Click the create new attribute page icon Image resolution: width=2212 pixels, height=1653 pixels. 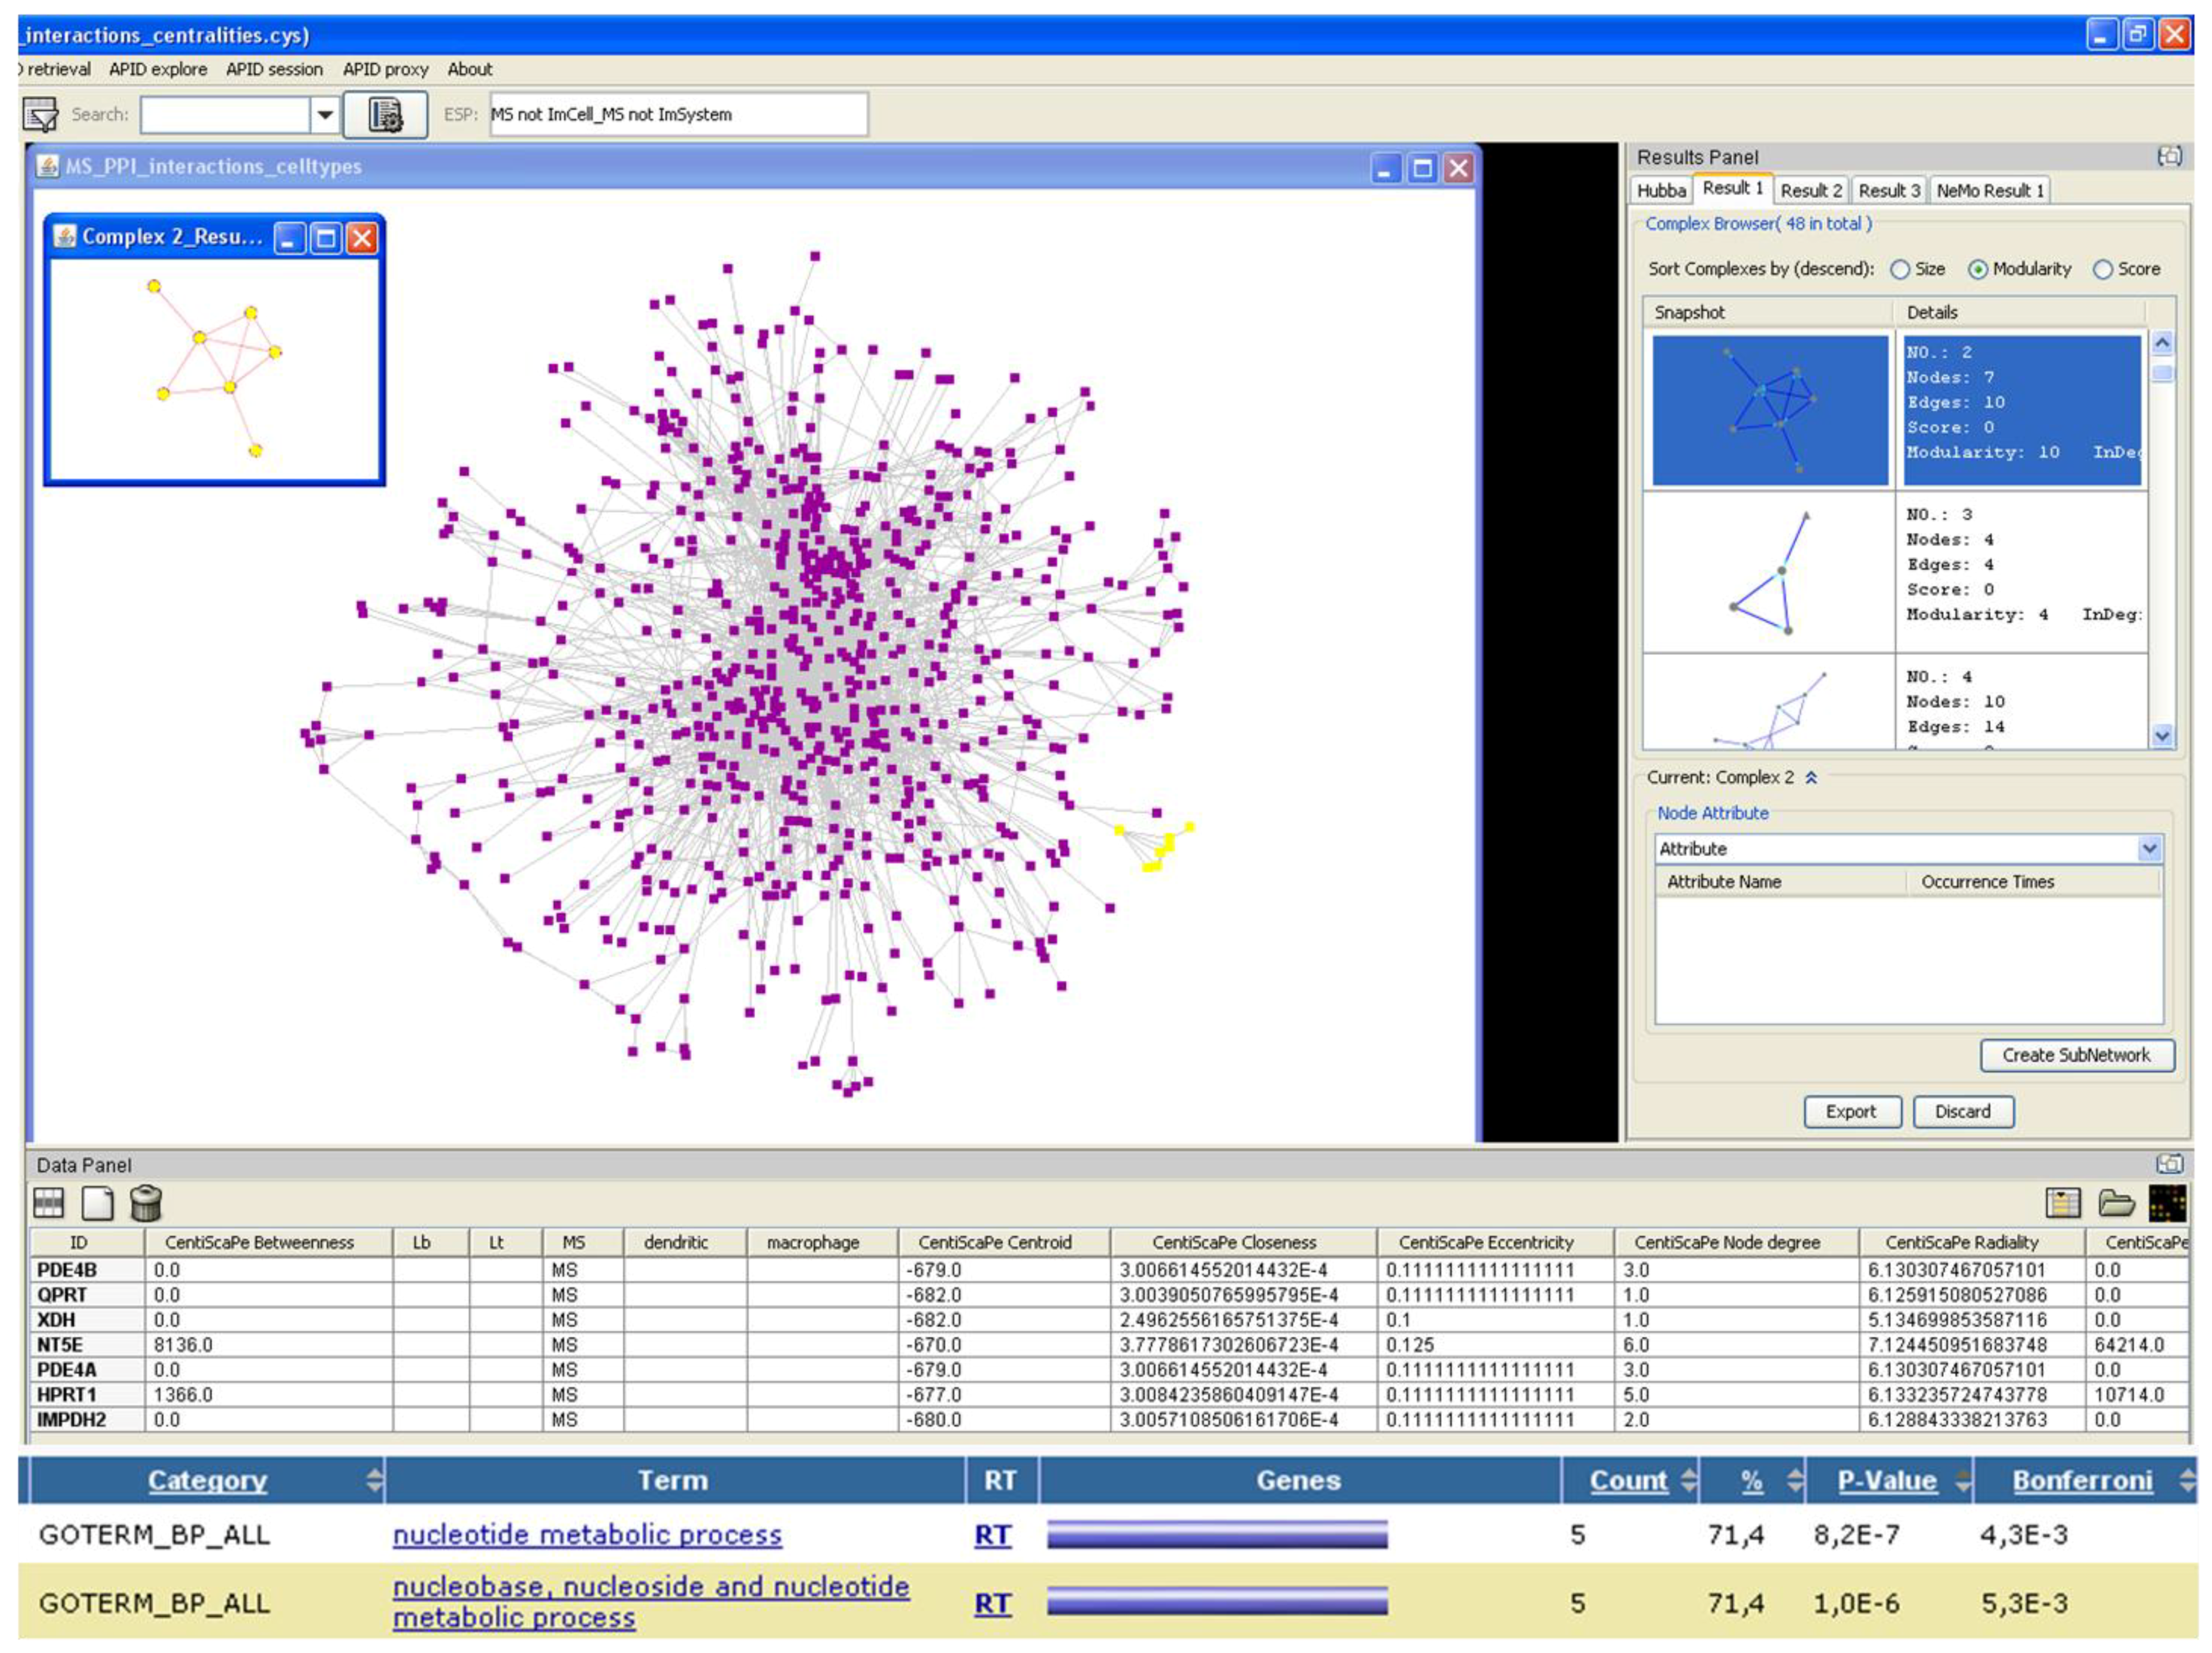coord(97,1202)
